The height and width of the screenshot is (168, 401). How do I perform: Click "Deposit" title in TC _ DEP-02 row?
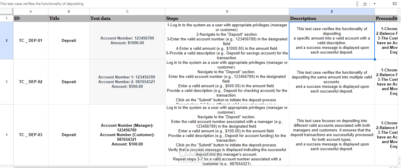click(x=69, y=82)
